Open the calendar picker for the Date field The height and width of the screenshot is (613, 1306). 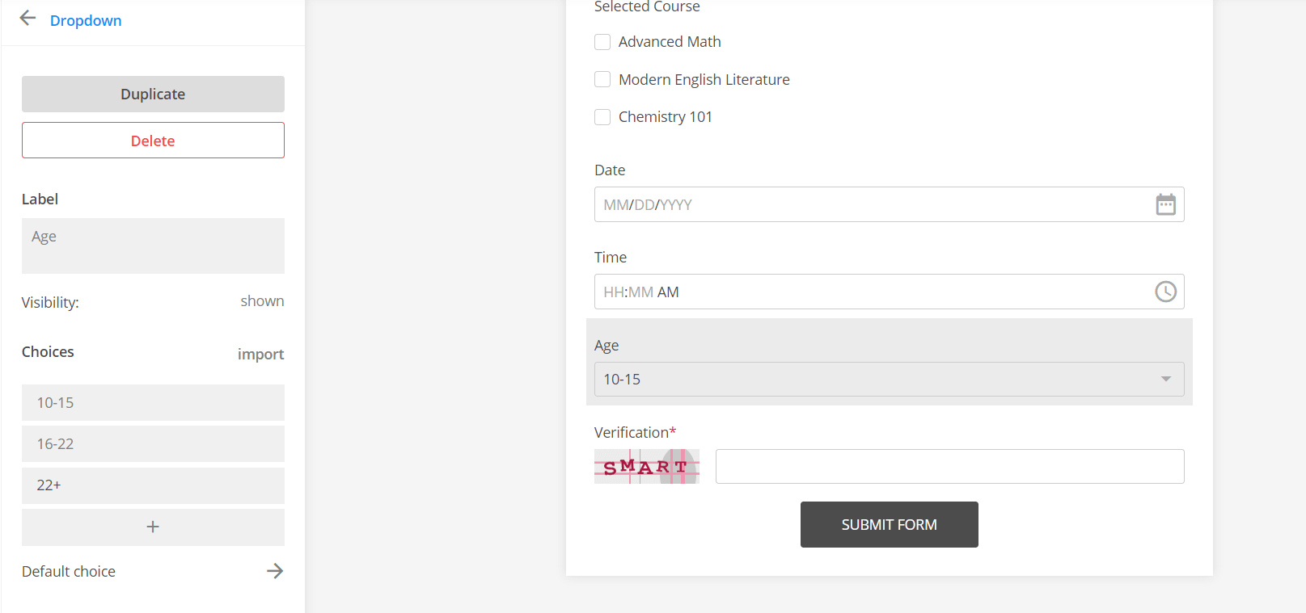click(1165, 204)
